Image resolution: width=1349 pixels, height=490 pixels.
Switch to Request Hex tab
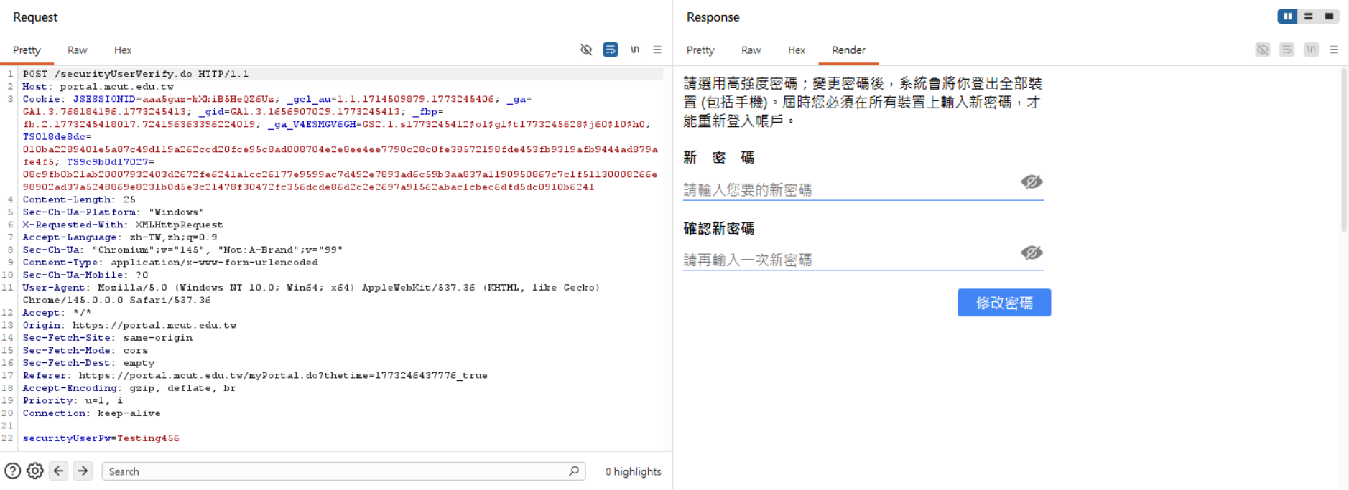(123, 50)
